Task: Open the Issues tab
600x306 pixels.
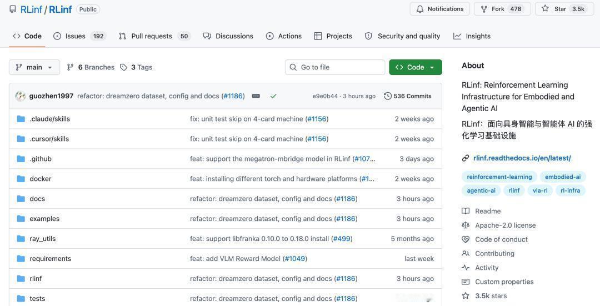Action: (79, 36)
